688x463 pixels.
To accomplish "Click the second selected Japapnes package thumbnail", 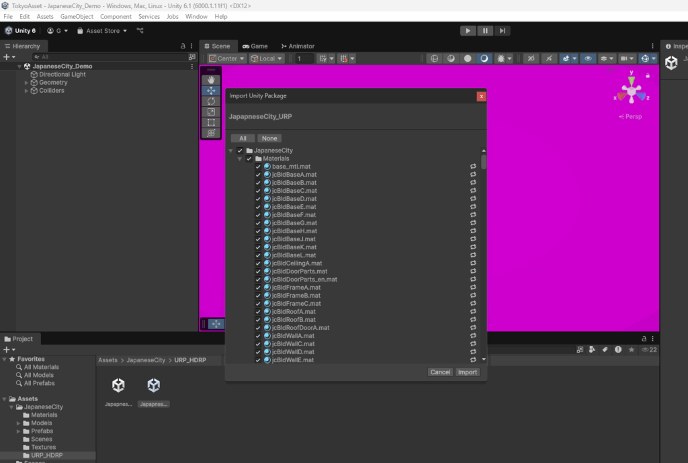I will [x=154, y=385].
